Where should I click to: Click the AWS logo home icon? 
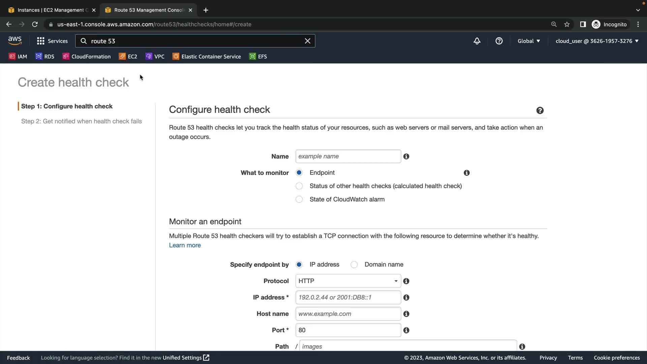(15, 41)
